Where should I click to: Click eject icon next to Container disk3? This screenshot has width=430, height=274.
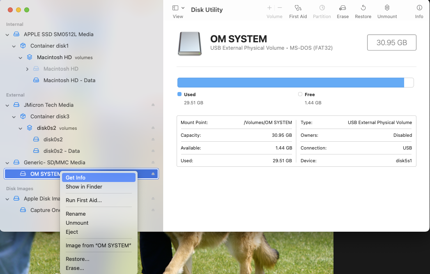(x=153, y=117)
